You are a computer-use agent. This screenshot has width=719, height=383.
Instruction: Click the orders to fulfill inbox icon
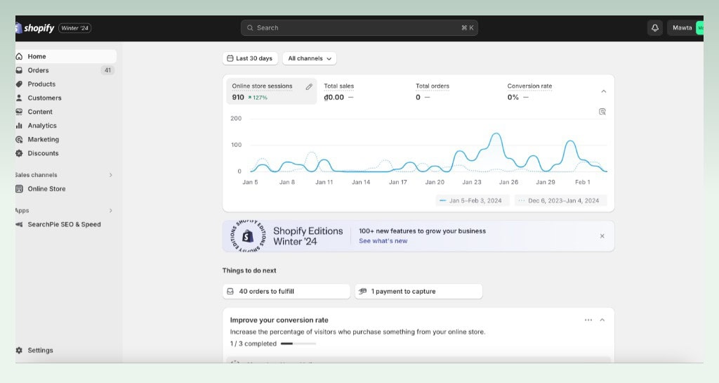coord(230,291)
